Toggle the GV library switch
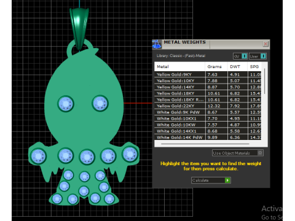Image resolution: width=295 pixels, height=221 pixels. 240,56
